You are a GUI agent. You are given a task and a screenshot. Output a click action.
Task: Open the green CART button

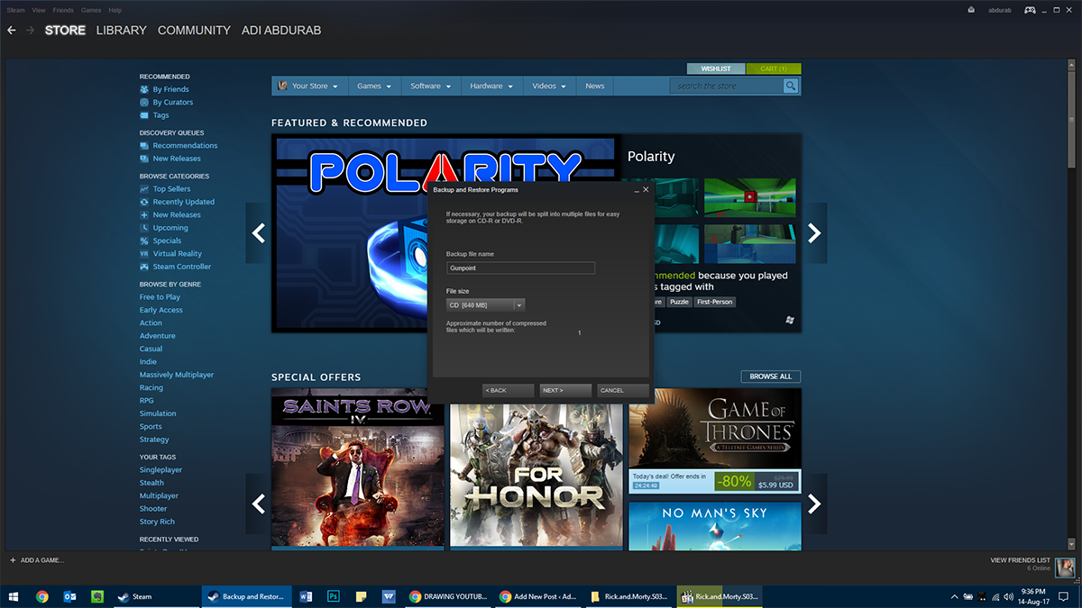(774, 68)
